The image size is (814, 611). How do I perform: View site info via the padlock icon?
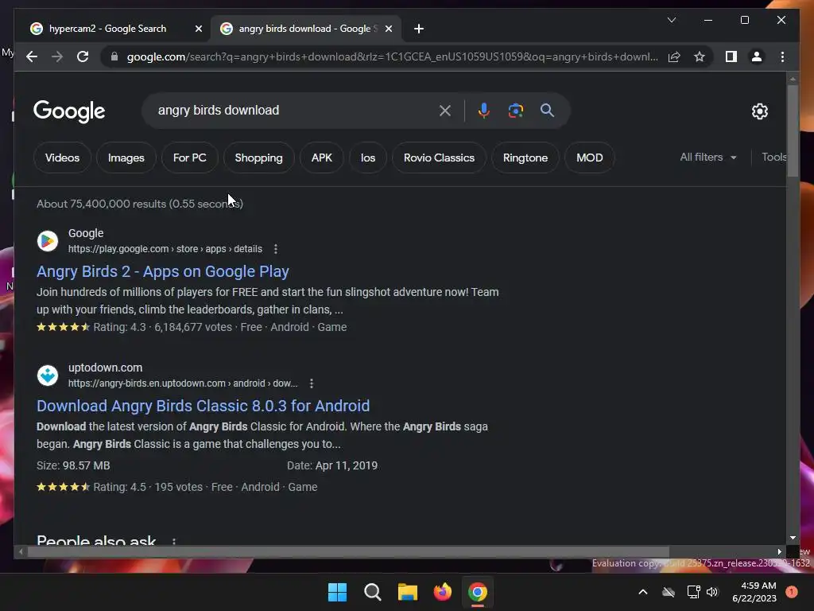114,56
